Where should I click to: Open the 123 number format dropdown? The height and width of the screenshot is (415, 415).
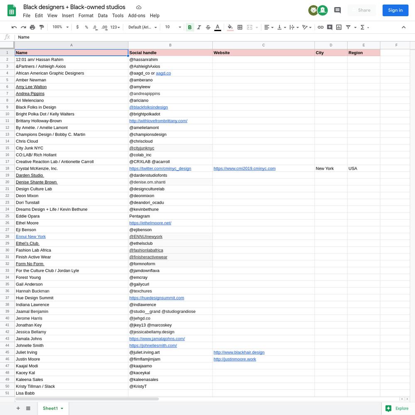coord(115,27)
